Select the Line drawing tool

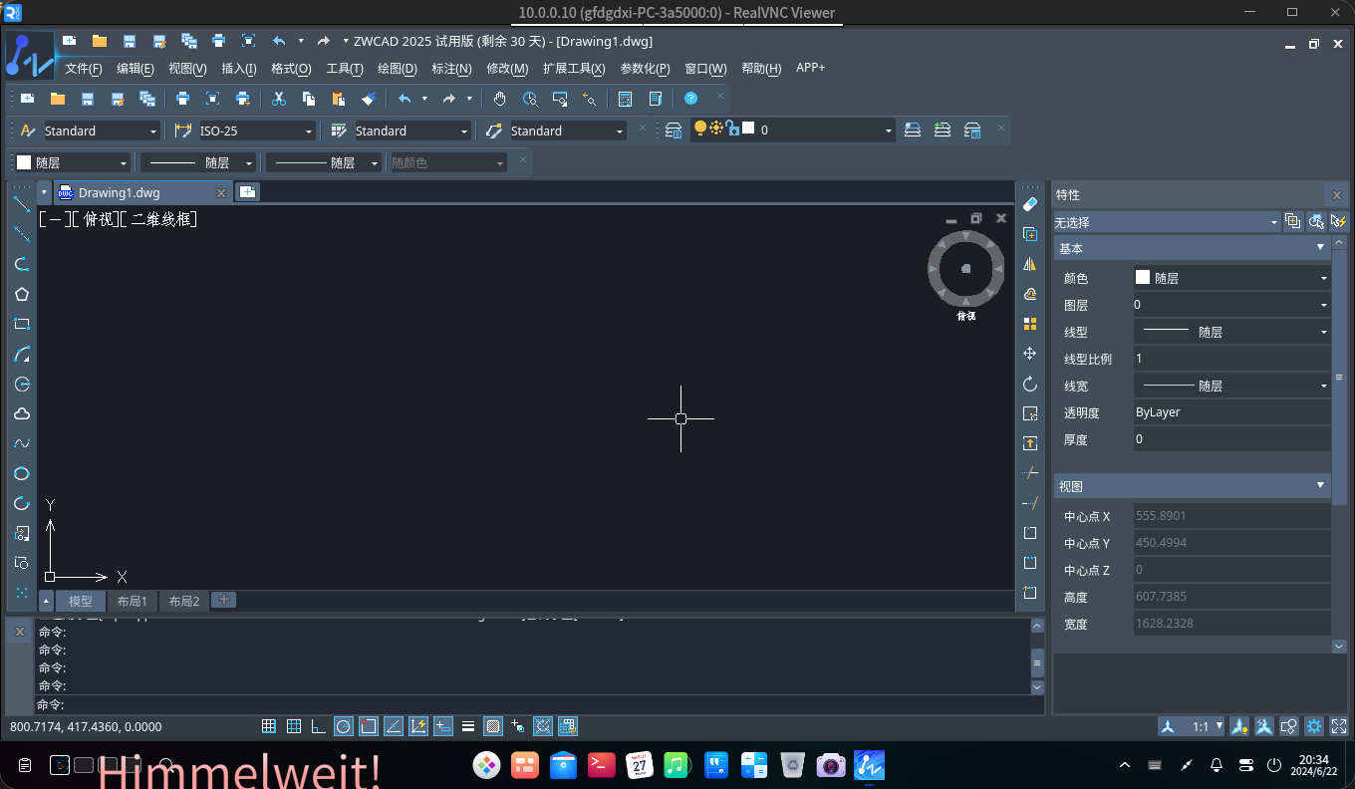[22, 204]
